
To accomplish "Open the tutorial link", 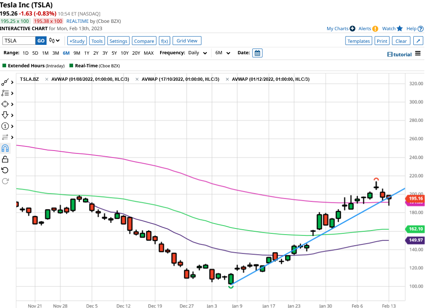I will coord(399,54).
